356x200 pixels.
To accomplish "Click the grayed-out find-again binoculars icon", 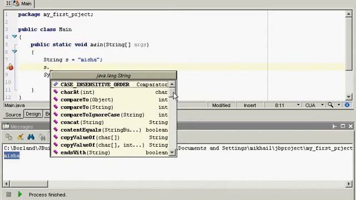I will (42, 137).
